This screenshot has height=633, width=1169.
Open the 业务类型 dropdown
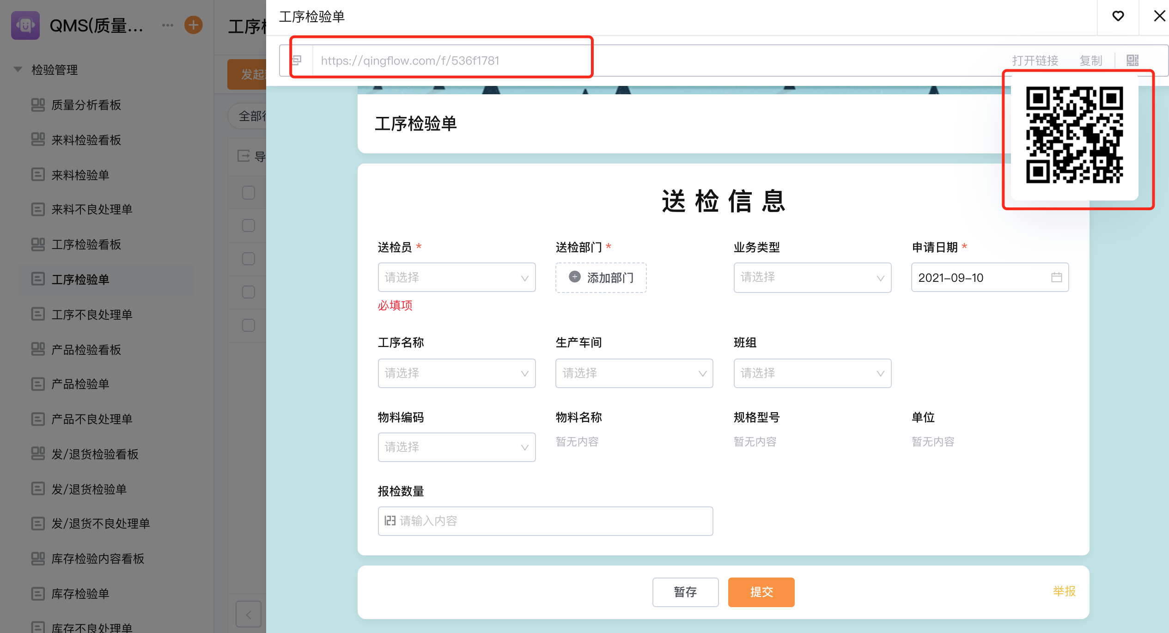click(812, 277)
